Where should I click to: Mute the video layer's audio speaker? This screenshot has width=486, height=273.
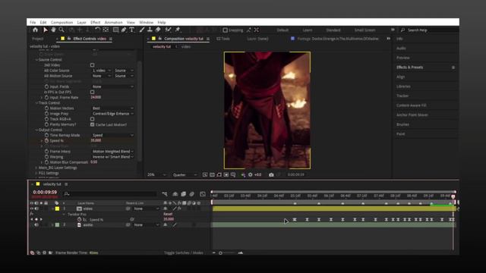36,209
